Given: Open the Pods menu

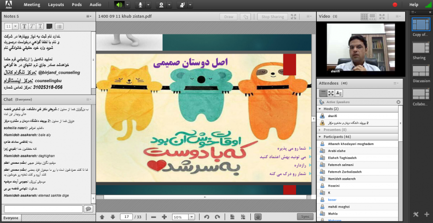Looking at the screenshot, I should (77, 4).
